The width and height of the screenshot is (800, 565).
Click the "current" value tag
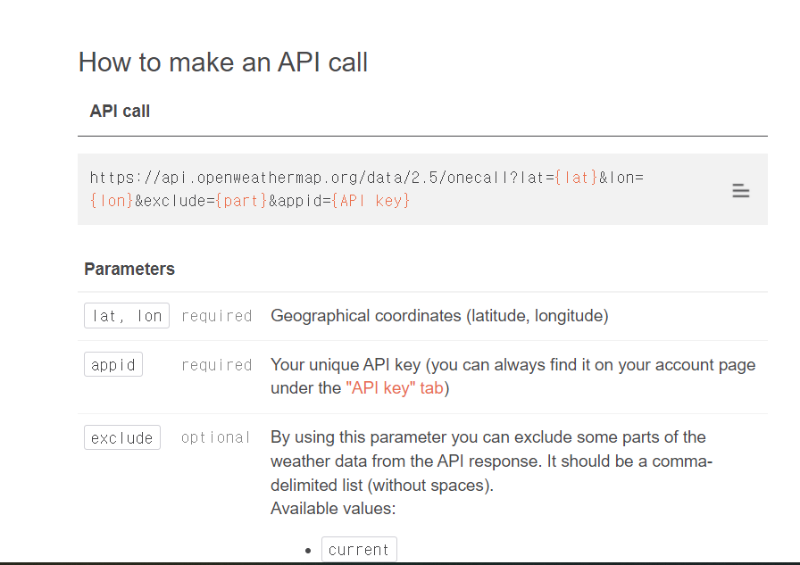pyautogui.click(x=359, y=550)
